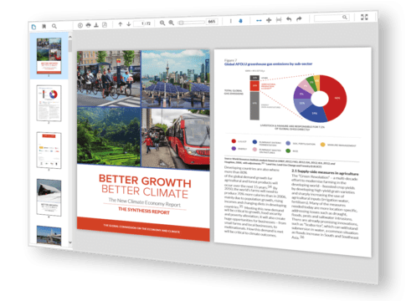This screenshot has width=406, height=301.
Task: Click the thumbnail scrollbar down arrow
Action: pos(70,242)
